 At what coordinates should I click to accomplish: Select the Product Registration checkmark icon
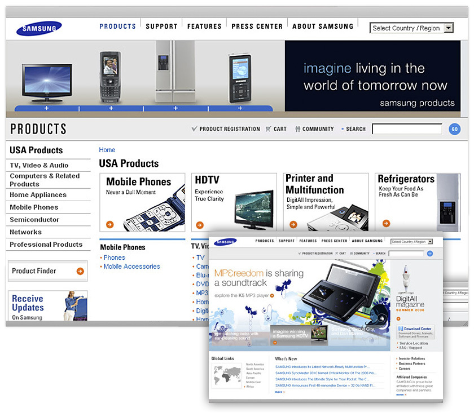[195, 129]
